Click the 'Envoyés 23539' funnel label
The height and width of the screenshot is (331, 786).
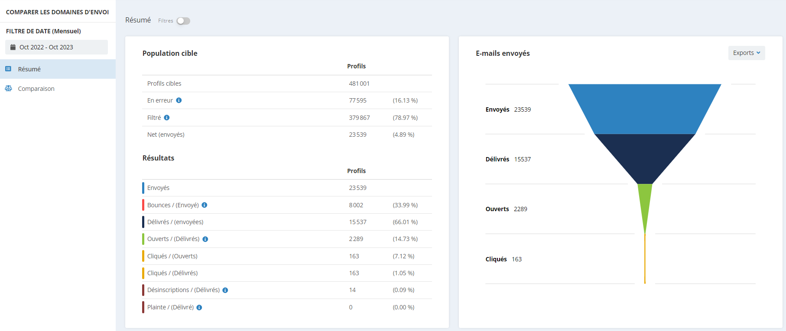click(508, 109)
